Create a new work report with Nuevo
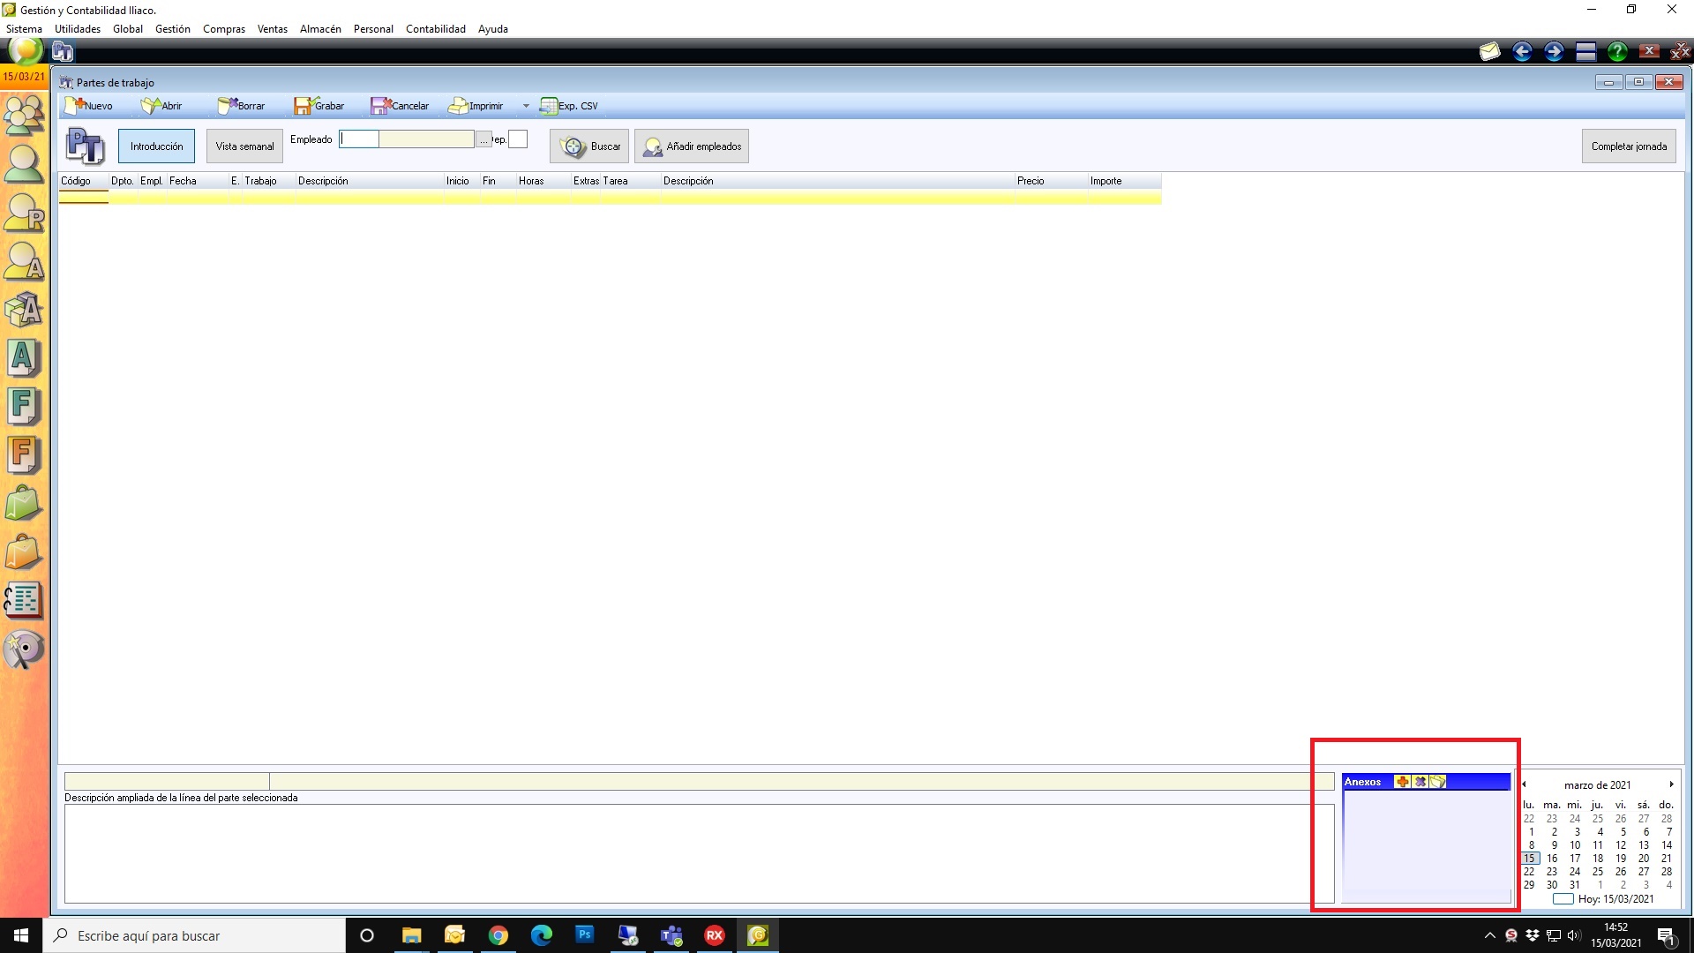 [89, 106]
